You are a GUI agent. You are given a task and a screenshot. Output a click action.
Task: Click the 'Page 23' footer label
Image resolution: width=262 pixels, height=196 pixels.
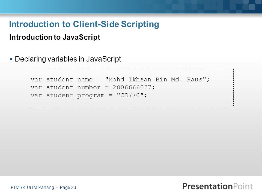68,187
